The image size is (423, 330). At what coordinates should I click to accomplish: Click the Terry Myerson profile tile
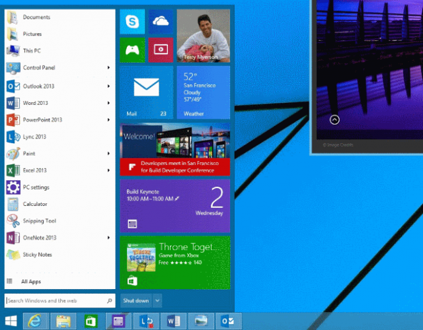tap(204, 36)
